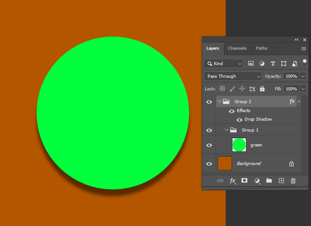Filter for smart objects icon
The height and width of the screenshot is (226, 311).
[295, 64]
